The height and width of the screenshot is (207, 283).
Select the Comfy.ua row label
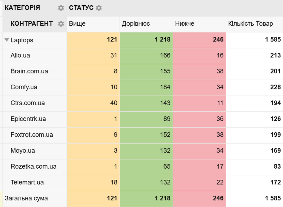tap(24, 87)
